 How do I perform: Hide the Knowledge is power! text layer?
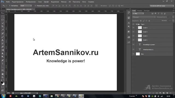(x=133, y=45)
